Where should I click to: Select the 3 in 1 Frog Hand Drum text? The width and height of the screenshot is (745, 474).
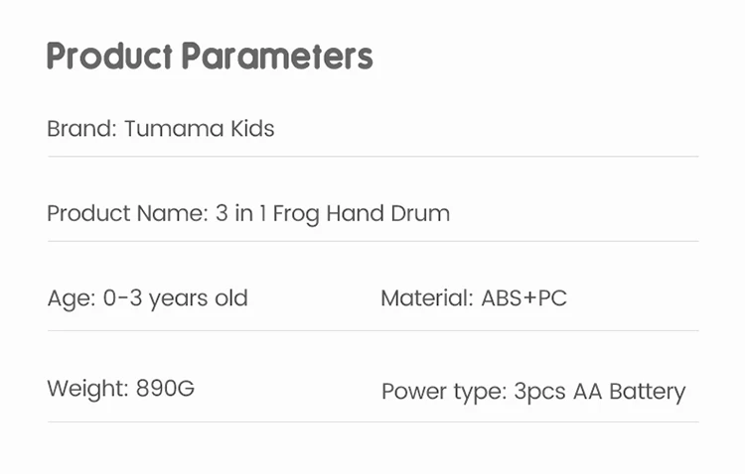(x=333, y=214)
